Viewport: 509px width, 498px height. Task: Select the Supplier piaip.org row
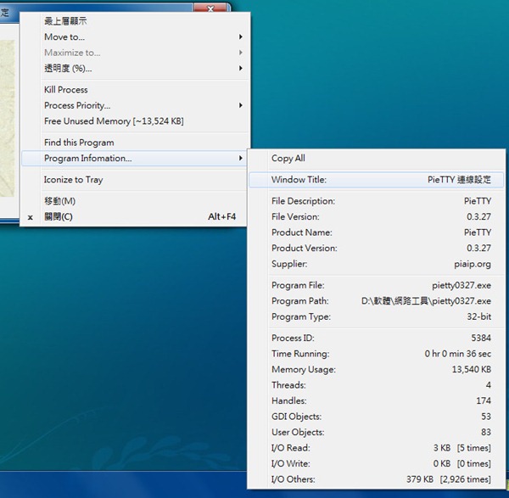tap(377, 264)
